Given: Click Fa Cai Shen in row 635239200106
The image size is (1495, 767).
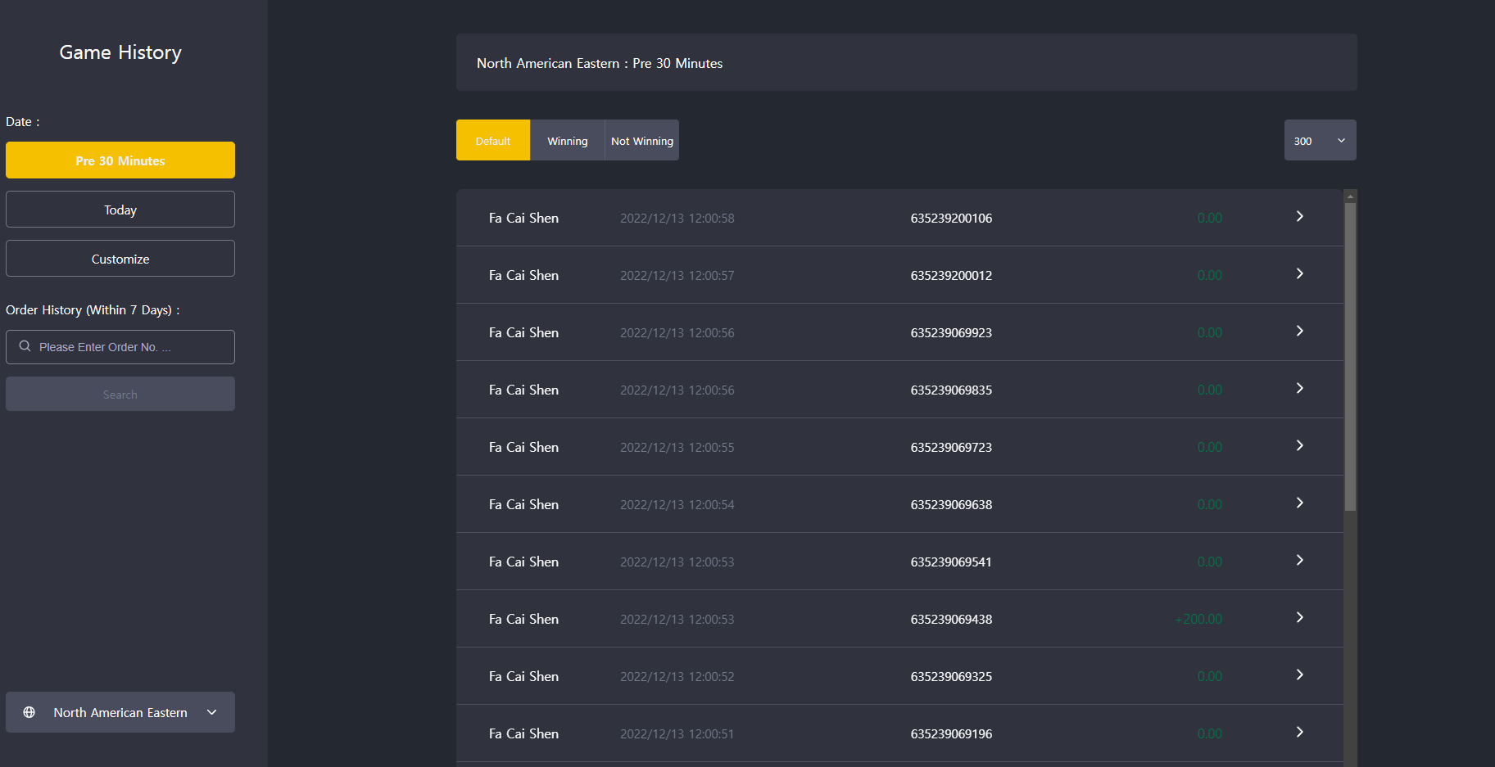Looking at the screenshot, I should point(523,218).
